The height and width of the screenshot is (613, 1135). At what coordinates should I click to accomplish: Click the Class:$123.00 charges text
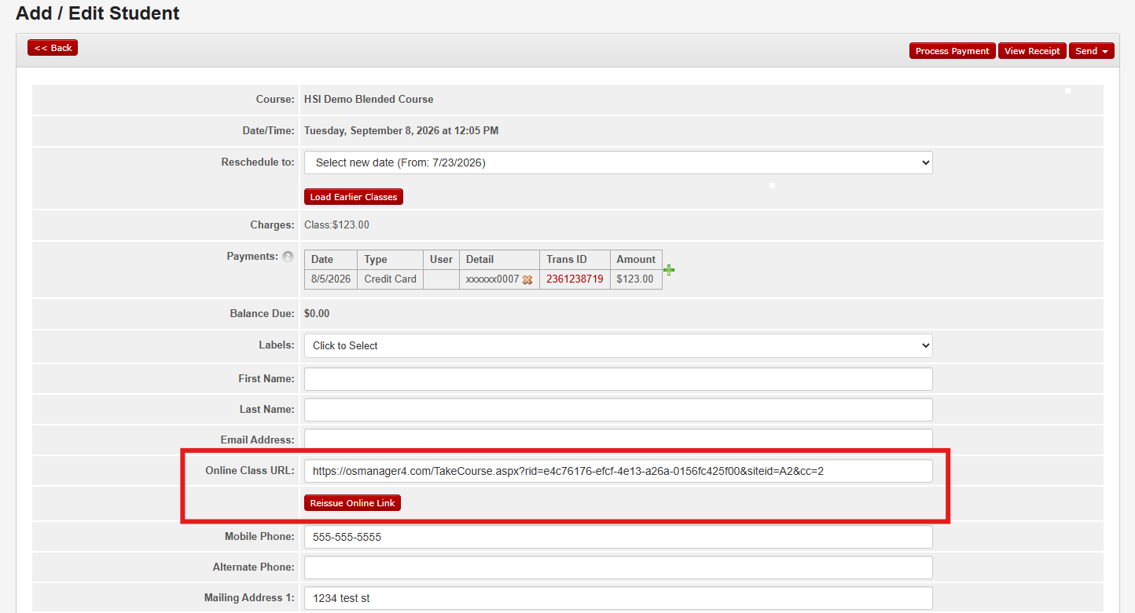tap(336, 225)
